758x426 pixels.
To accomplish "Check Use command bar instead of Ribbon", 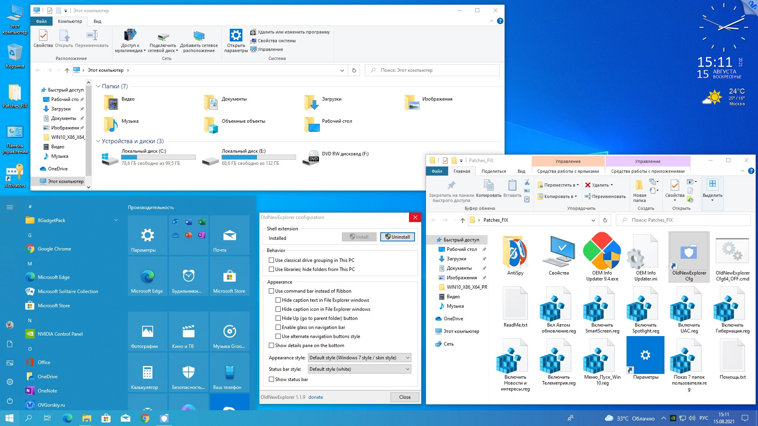I will point(271,291).
